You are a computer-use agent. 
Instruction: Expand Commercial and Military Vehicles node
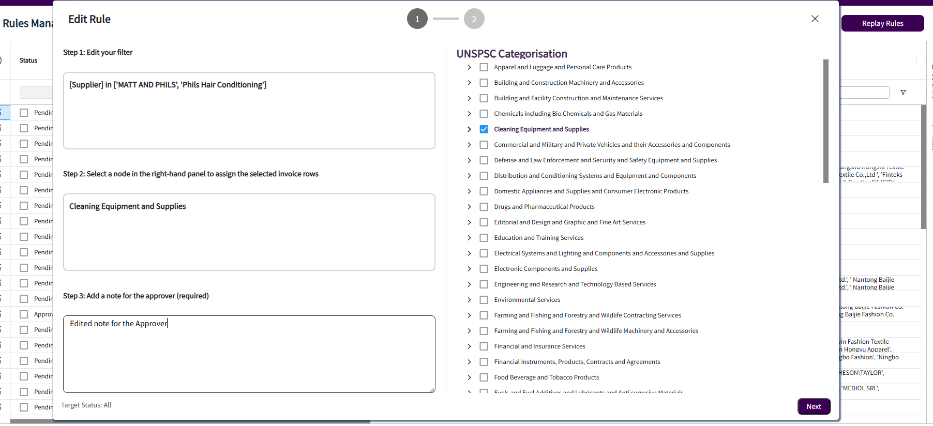pos(469,145)
